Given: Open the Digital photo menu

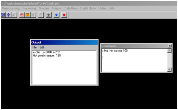Looking at the screenshot, I should pyautogui.click(x=88, y=8).
